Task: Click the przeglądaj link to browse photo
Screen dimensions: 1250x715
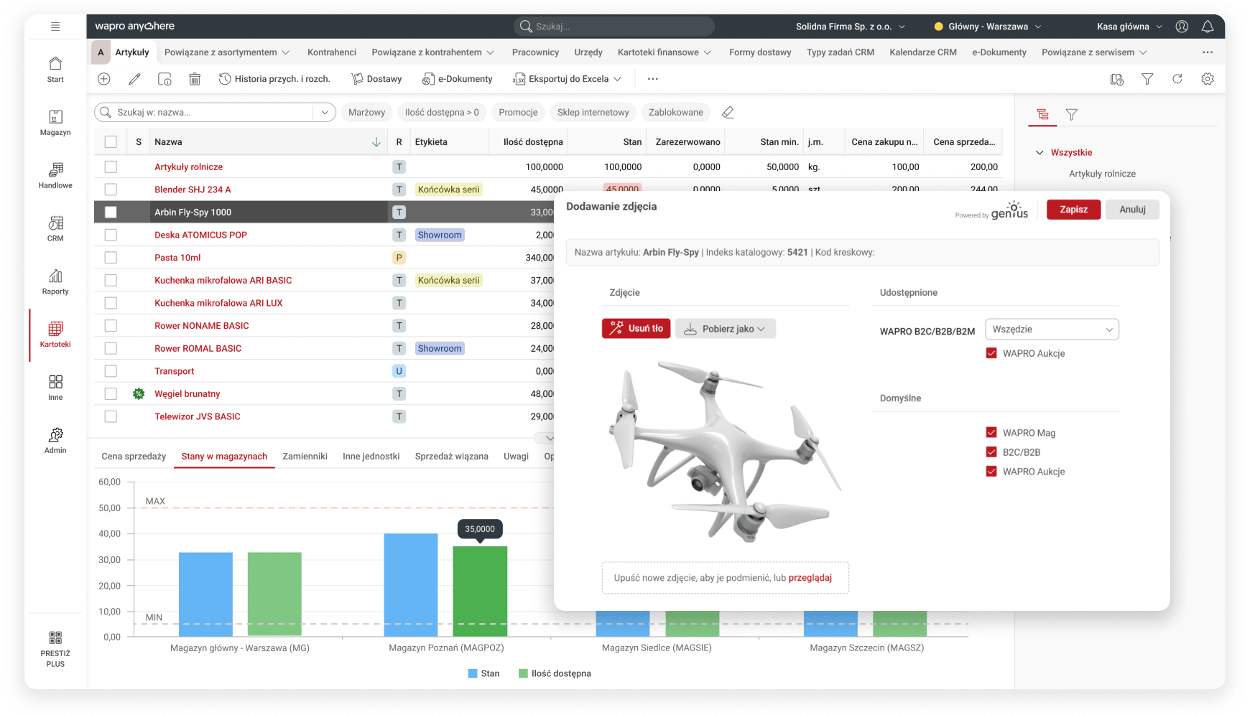Action: 810,578
